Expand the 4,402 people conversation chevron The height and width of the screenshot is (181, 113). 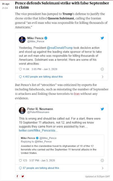tap(103, 77)
